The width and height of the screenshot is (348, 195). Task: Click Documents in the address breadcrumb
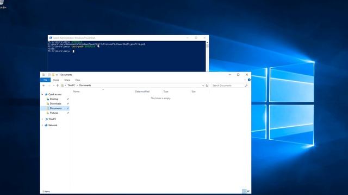point(85,86)
